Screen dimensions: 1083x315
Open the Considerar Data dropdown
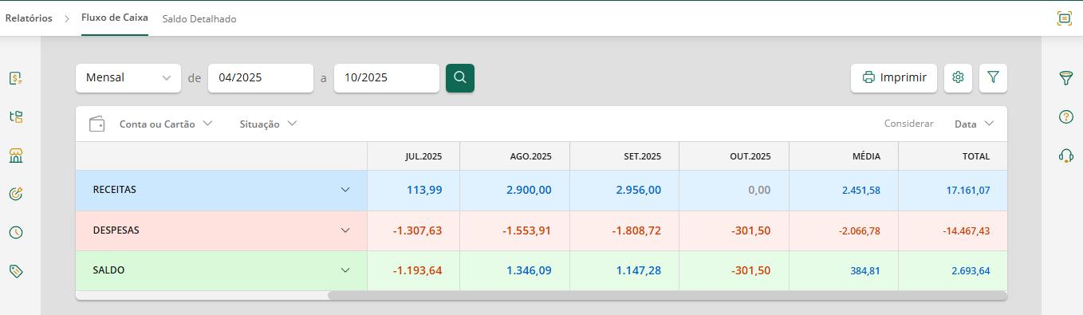point(974,124)
